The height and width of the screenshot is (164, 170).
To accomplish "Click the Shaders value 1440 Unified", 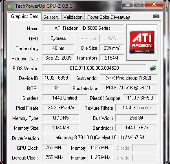I will (64, 98).
